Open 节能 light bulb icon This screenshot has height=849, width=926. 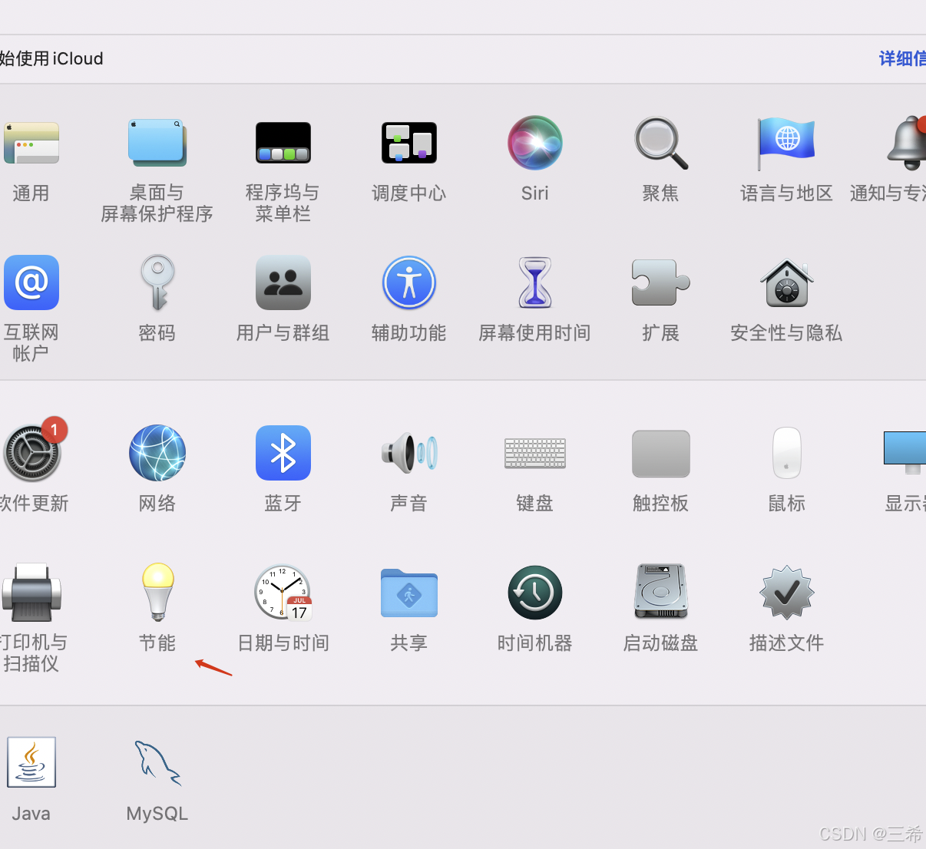click(157, 592)
